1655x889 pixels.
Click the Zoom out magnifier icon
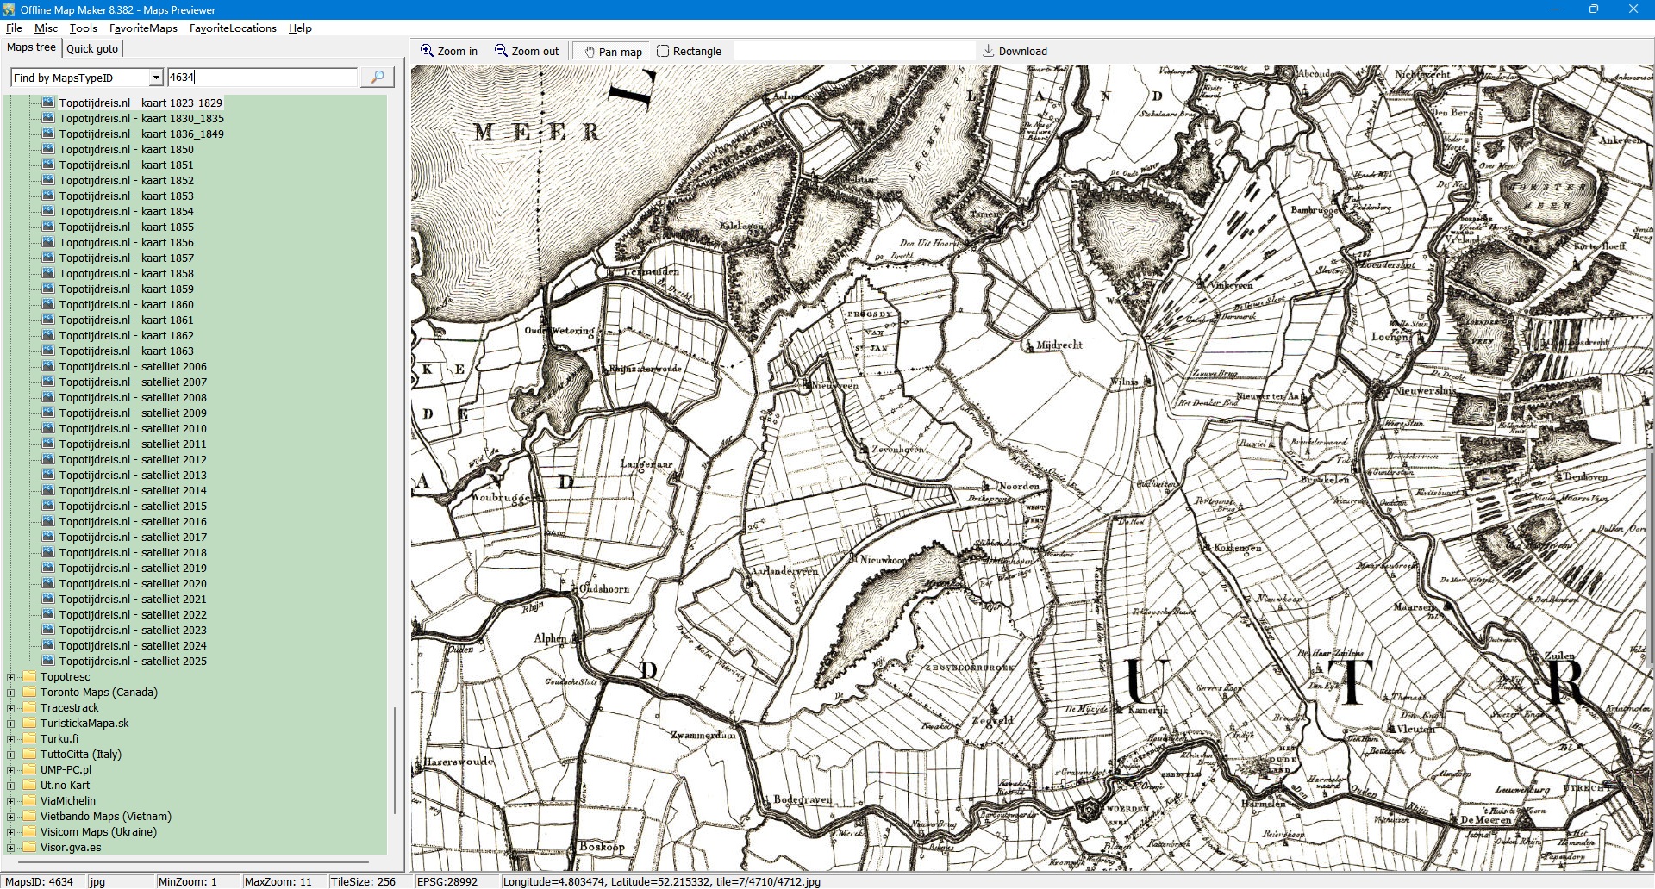(x=501, y=51)
